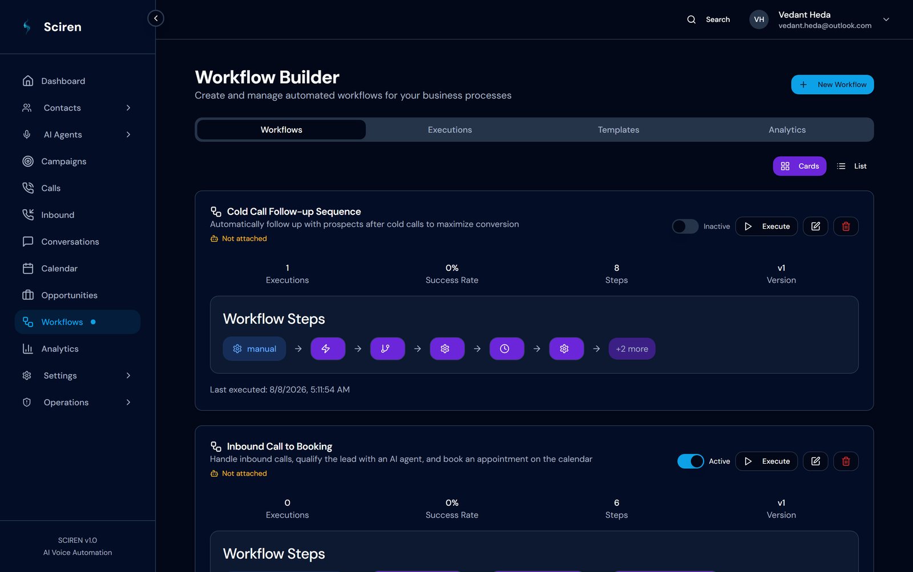Expand the Operations submenu chevron

pos(128,403)
